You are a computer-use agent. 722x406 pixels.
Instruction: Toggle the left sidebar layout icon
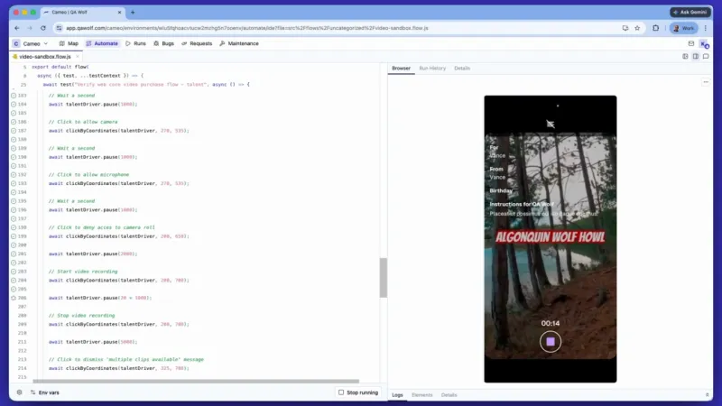tap(685, 57)
